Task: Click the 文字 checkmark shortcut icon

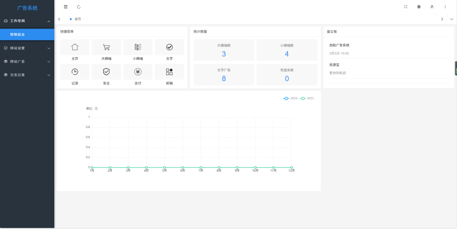Action: pyautogui.click(x=169, y=47)
